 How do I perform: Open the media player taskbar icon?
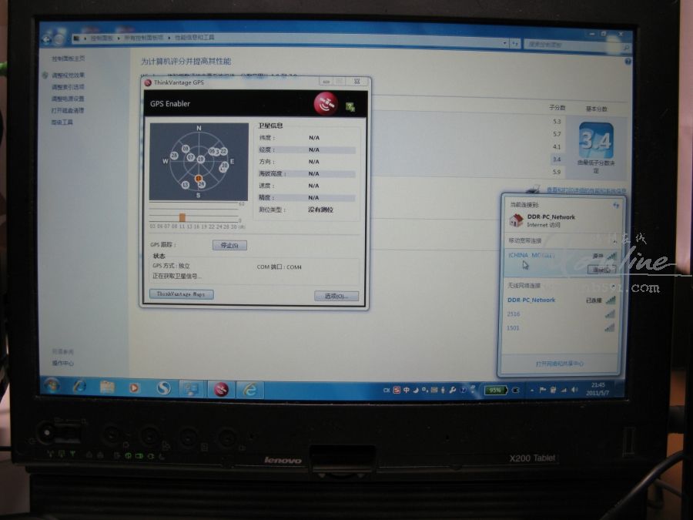(x=134, y=387)
